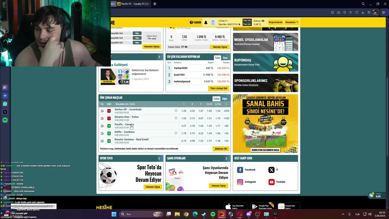Open the ad blocker shield icon
389x219 pixels.
[x=345, y=12]
